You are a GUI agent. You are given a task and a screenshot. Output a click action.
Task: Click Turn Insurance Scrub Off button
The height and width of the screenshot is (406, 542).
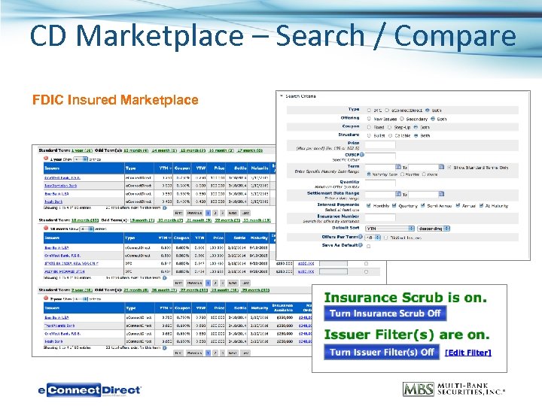coord(385,314)
